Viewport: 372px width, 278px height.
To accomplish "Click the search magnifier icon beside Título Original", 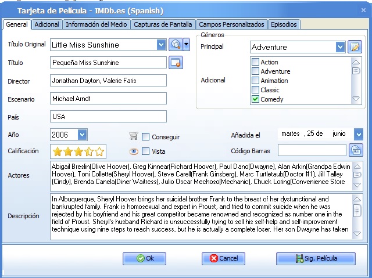I will [x=176, y=45].
